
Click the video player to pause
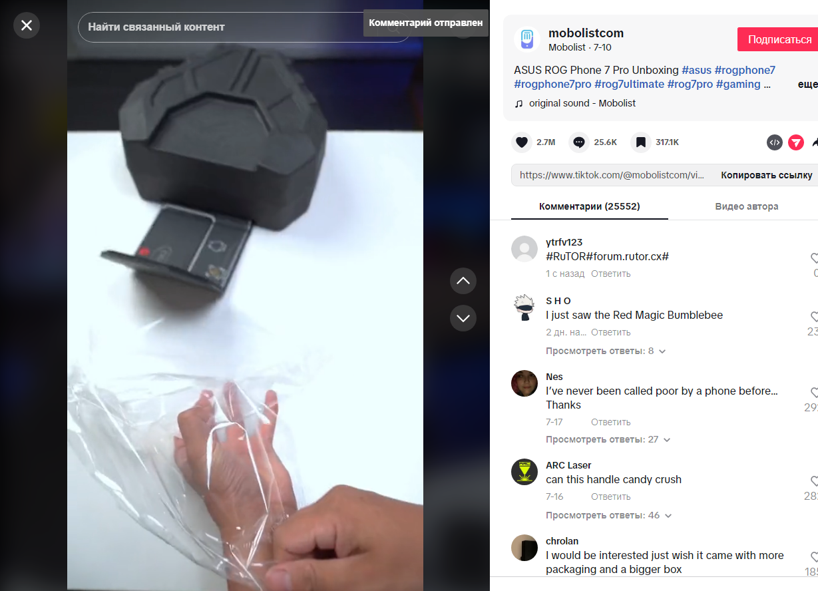pos(245,295)
